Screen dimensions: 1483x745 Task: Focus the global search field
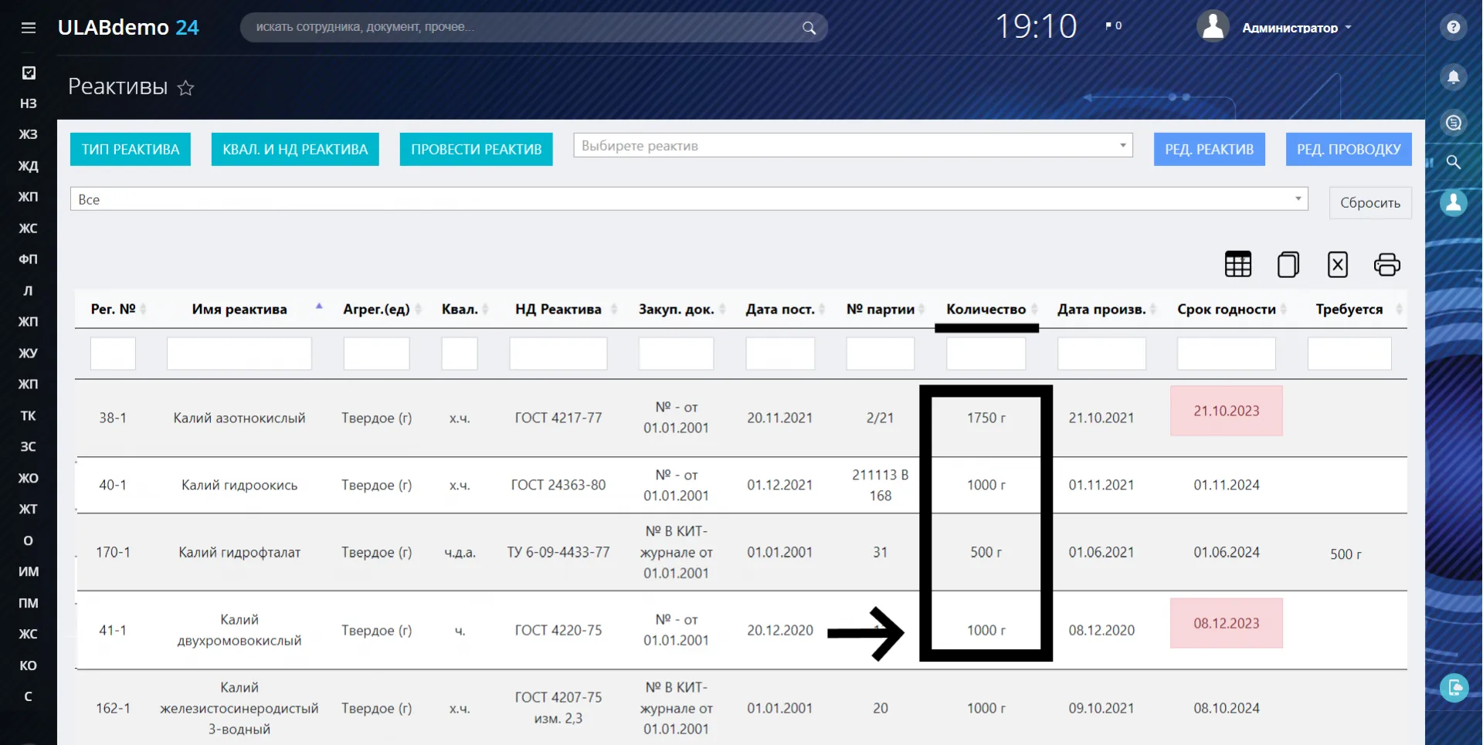[x=534, y=27]
